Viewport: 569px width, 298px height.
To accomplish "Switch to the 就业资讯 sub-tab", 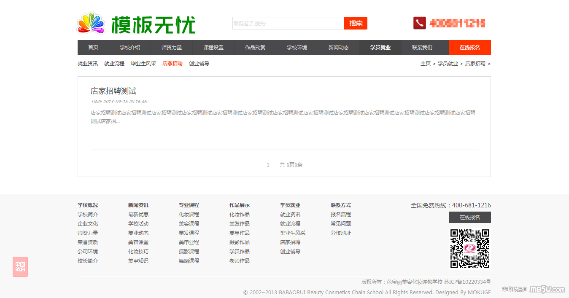I will click(88, 64).
